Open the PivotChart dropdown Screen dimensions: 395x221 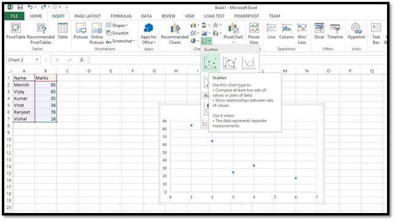(x=233, y=42)
